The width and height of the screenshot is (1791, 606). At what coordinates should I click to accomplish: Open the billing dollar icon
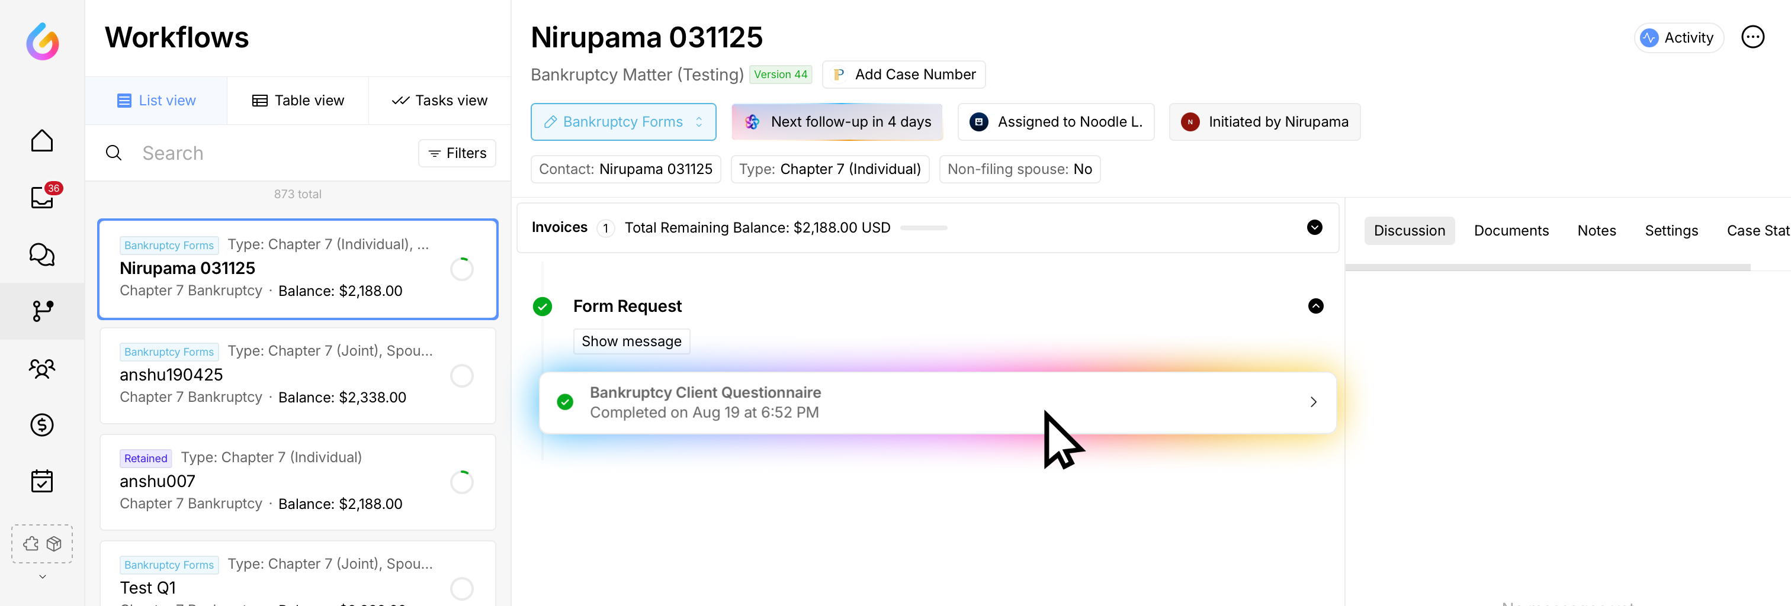(41, 425)
